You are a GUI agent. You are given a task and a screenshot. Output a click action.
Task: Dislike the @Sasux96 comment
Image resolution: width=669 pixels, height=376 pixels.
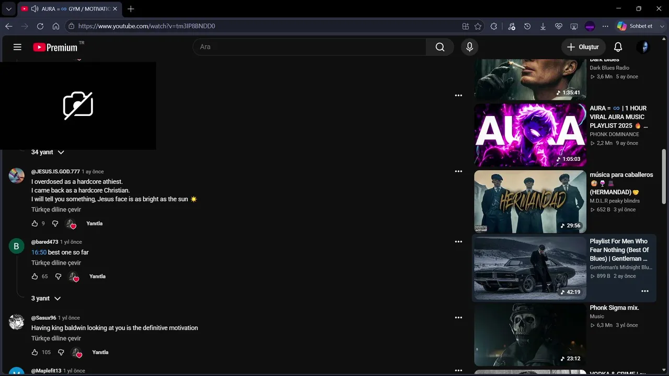coord(61,352)
